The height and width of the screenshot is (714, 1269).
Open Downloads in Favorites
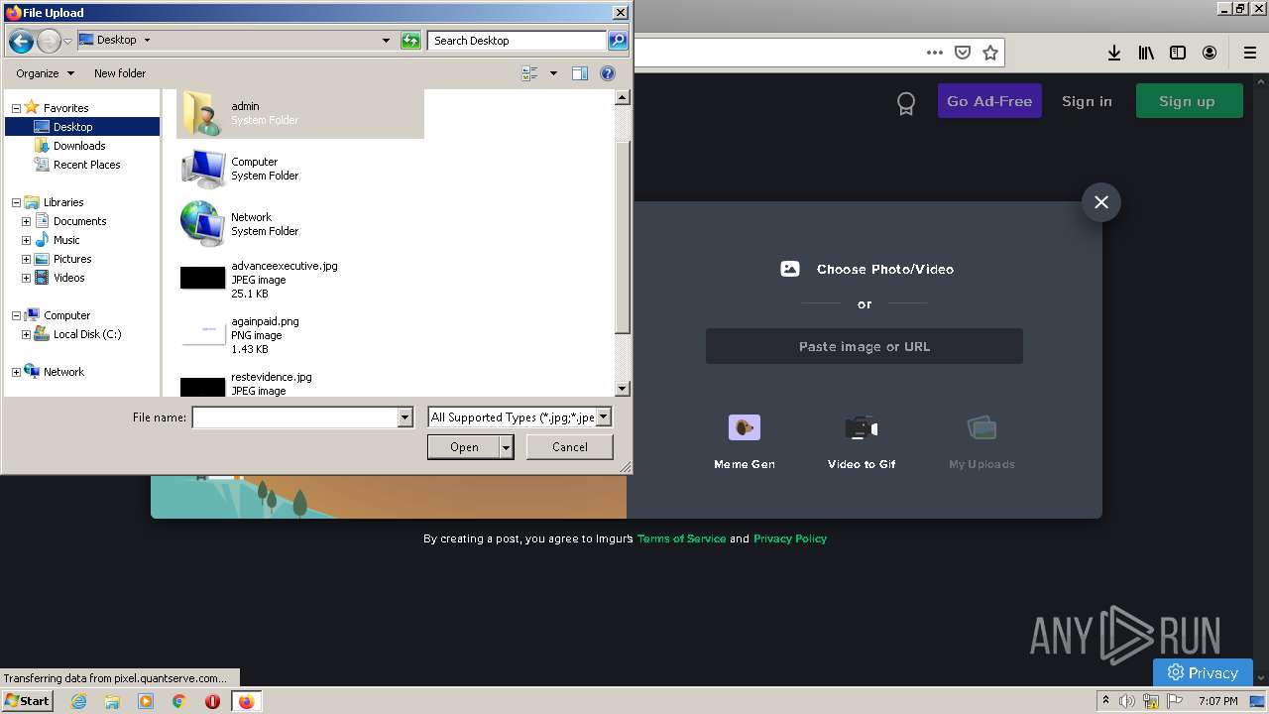coord(79,146)
